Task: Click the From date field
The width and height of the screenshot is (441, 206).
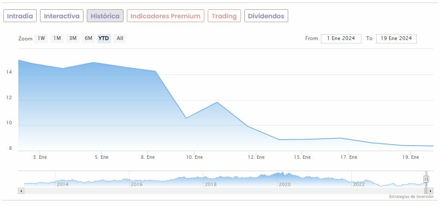Action: point(341,38)
